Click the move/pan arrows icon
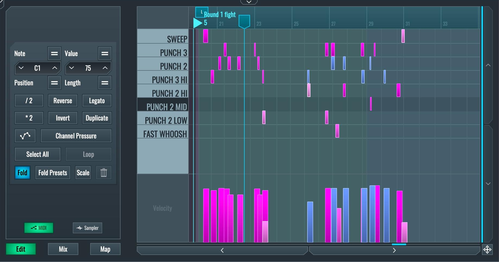Viewport: 499px width, 262px height. click(x=487, y=250)
